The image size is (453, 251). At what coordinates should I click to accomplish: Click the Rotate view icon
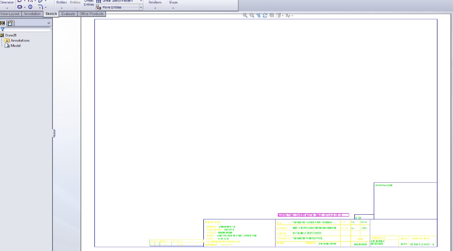tap(265, 16)
